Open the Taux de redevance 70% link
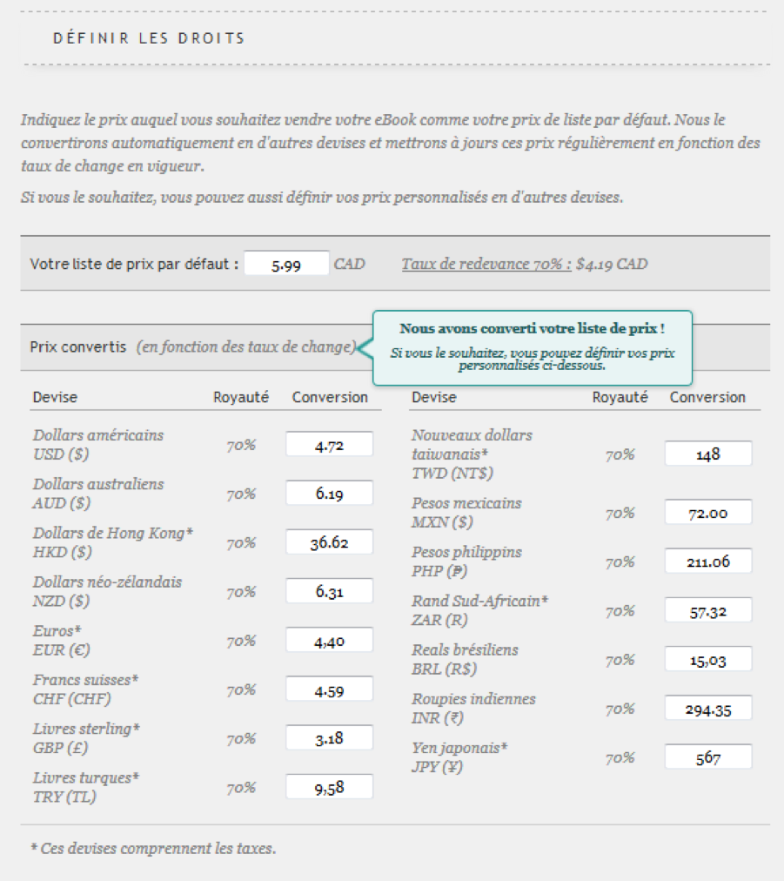Image resolution: width=784 pixels, height=881 pixels. coord(486,264)
